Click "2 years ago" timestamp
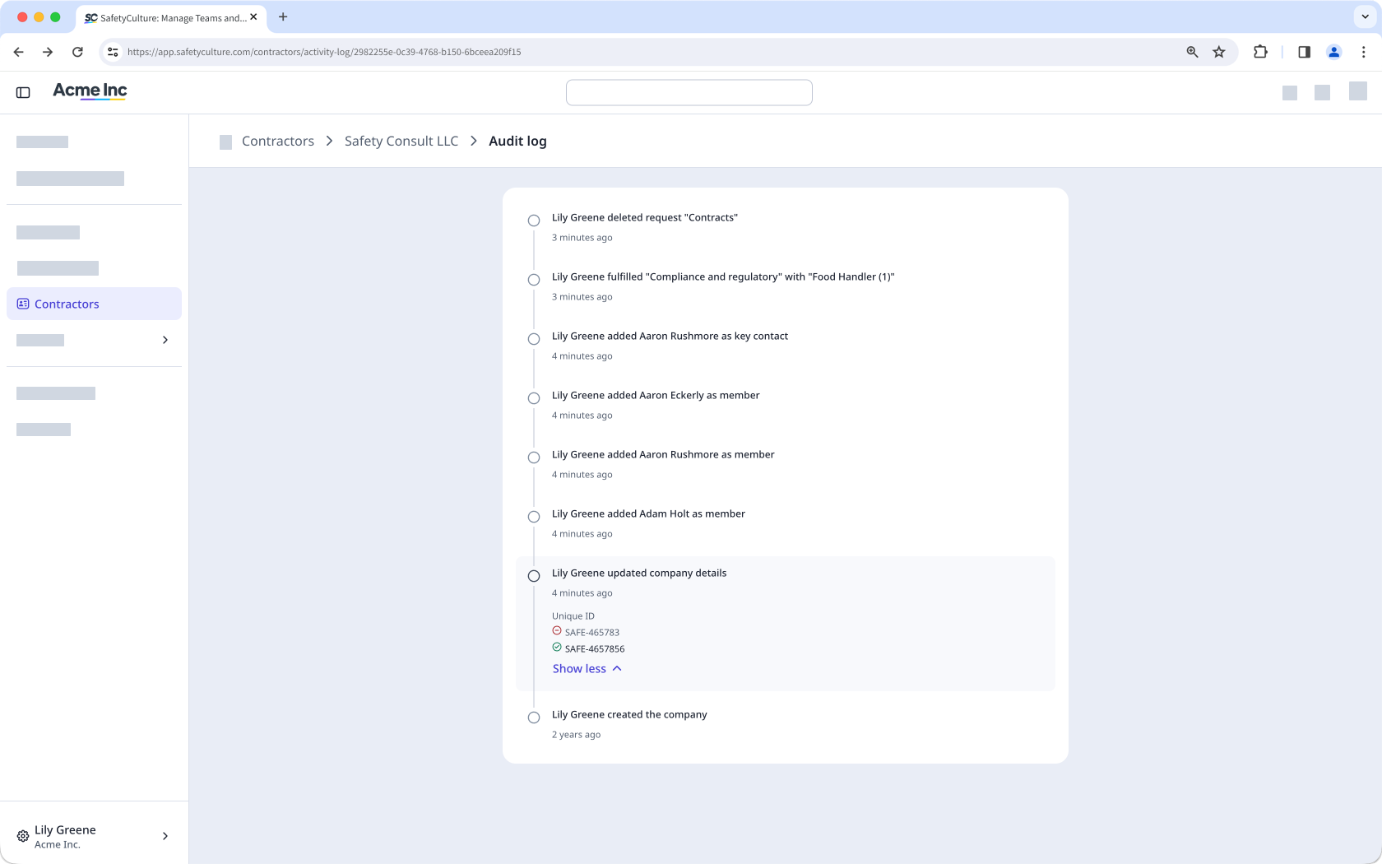1382x864 pixels. (577, 735)
